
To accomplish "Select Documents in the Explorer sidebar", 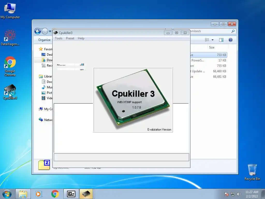I will click(47, 82).
